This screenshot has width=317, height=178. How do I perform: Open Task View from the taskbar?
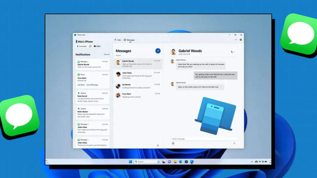click(x=164, y=162)
